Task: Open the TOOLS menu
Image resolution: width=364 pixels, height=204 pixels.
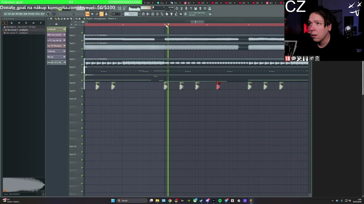Action: point(38,14)
